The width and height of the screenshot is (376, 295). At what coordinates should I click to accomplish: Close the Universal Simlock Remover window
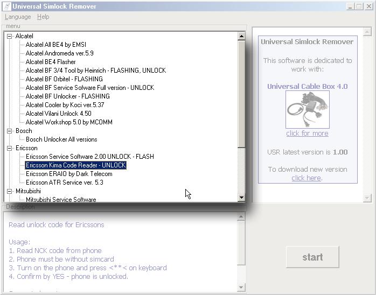coord(369,6)
